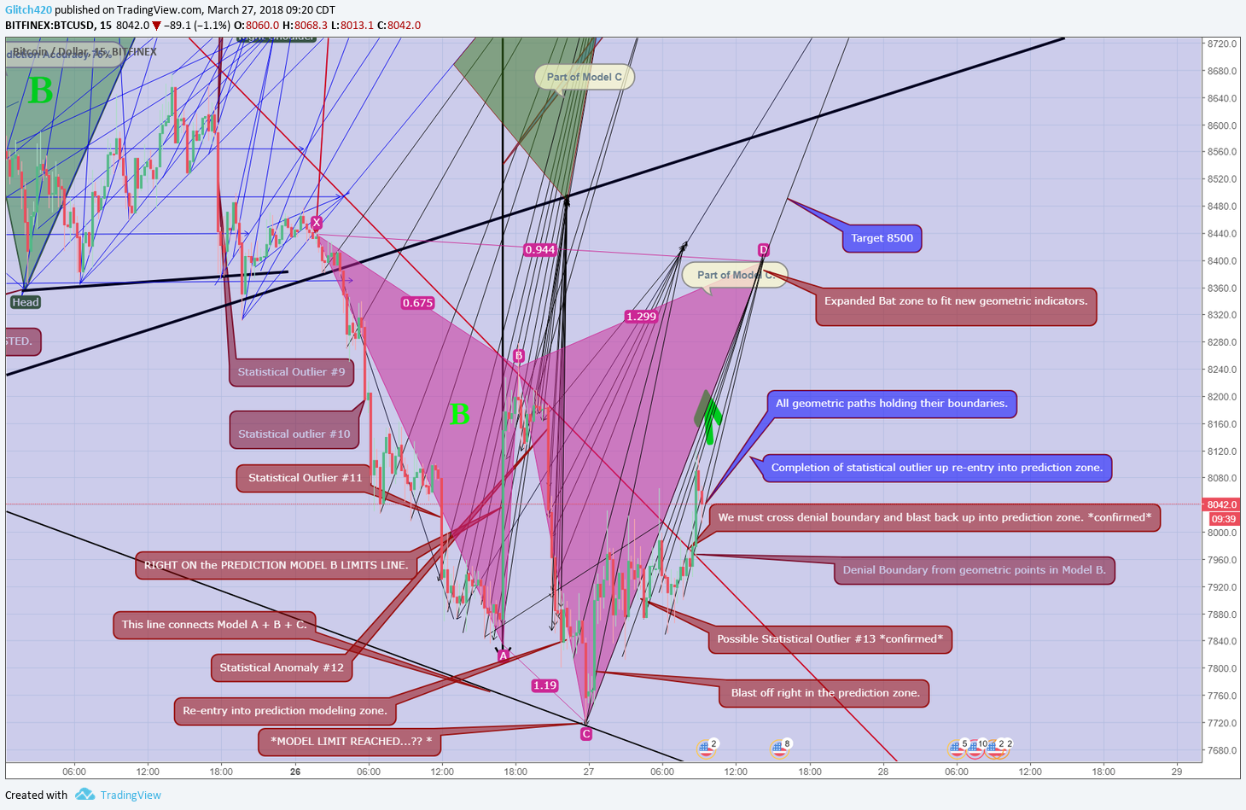Select the pink D pattern point marker

coord(763,250)
